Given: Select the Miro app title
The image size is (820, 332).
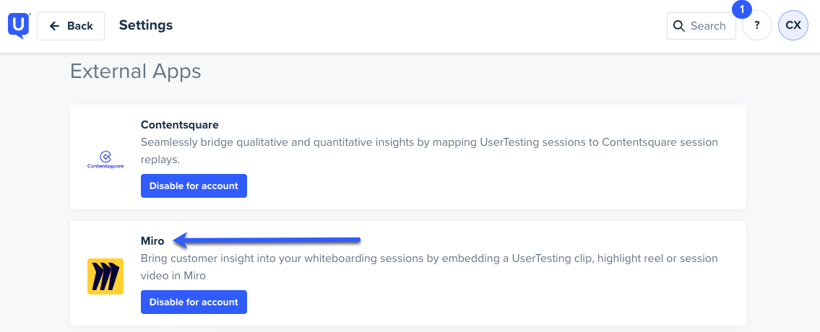Looking at the screenshot, I should point(152,241).
